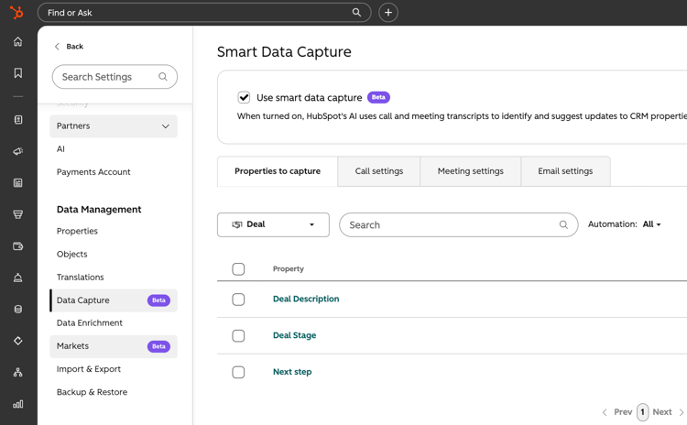Open the Deal object dropdown
This screenshot has height=425, width=687.
pyautogui.click(x=273, y=224)
